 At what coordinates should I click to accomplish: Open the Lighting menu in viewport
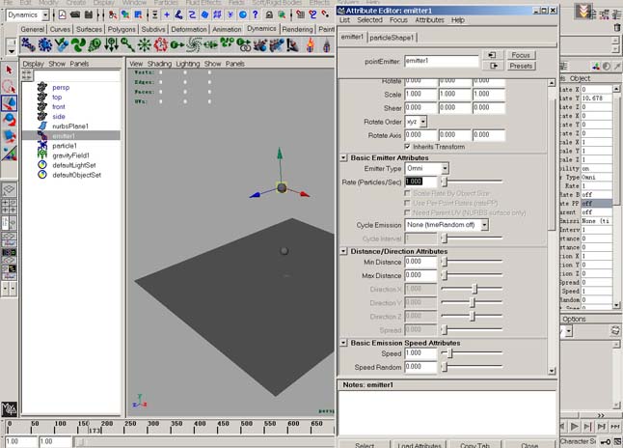[x=187, y=64]
